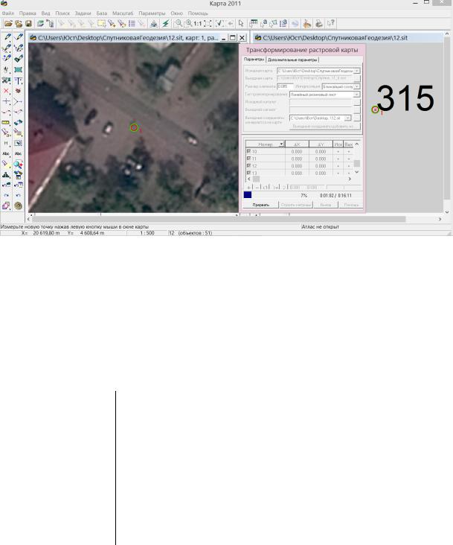453x545 pixels.
Task: Select the crosshair intersect tool in side panel
Action: click(6, 101)
